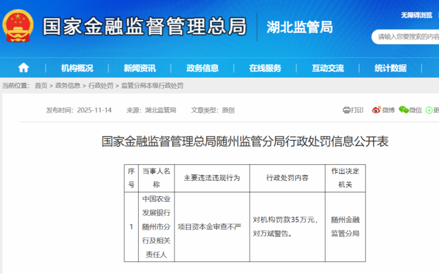The width and height of the screenshot is (439, 274).
Task: Click the national emblem logo
Action: pyautogui.click(x=18, y=26)
